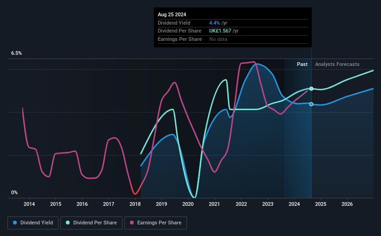
Task: Click the 2025 axis year label
Action: click(x=321, y=204)
